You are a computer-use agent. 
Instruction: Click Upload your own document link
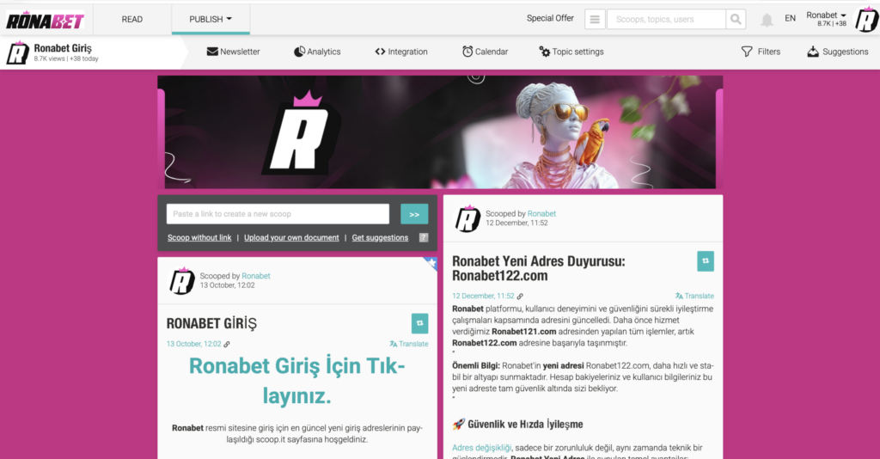coord(291,237)
